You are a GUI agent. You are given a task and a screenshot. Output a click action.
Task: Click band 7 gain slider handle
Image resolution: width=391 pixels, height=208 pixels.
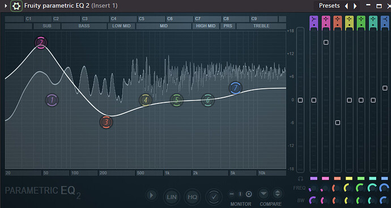[385, 88]
